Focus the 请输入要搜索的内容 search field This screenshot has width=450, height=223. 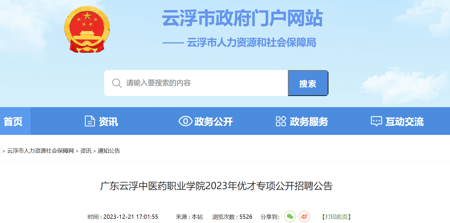coord(196,83)
